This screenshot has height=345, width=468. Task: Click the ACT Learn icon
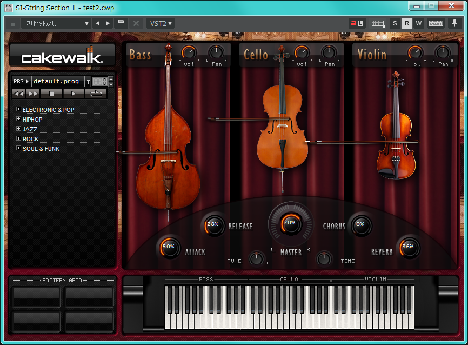(x=357, y=23)
